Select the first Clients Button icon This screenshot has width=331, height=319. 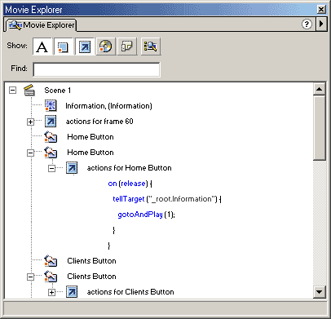(51, 261)
